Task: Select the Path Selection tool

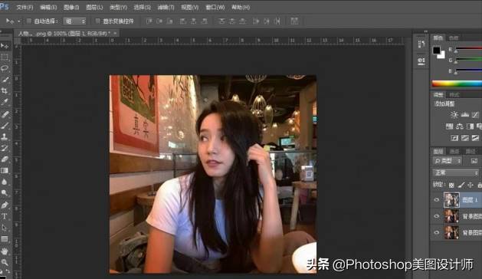Action: (x=5, y=228)
